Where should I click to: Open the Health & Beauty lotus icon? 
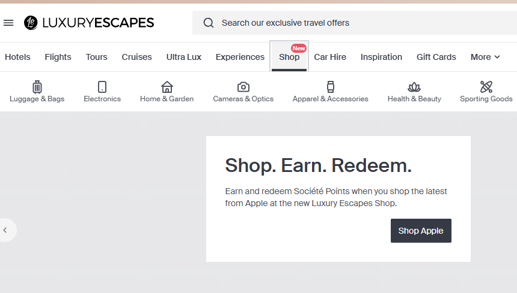(414, 87)
